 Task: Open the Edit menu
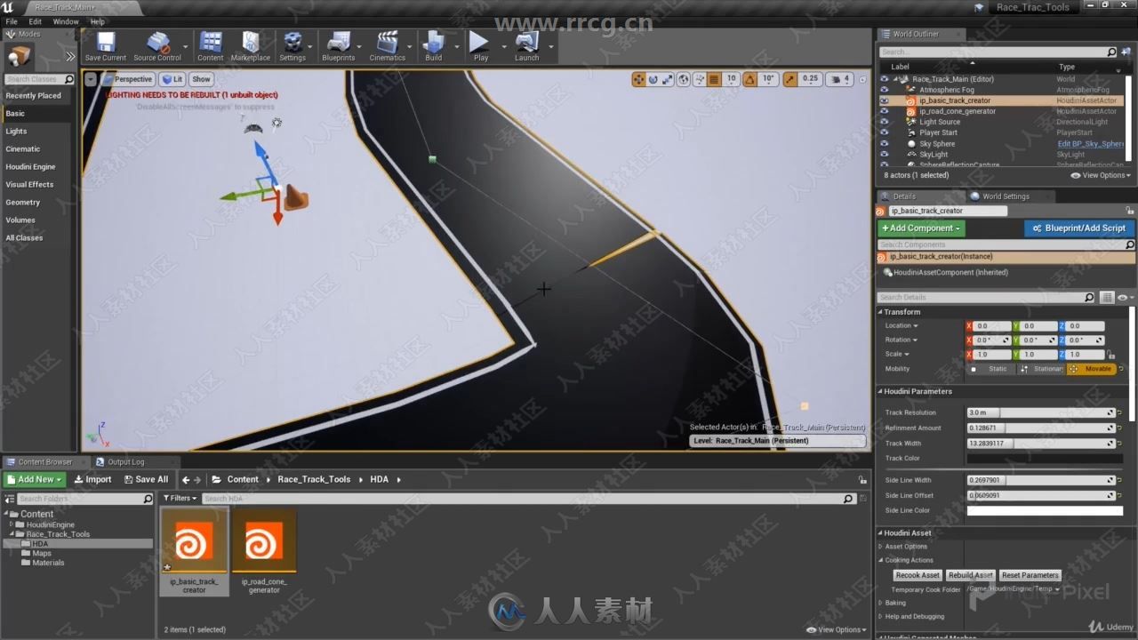pos(36,21)
